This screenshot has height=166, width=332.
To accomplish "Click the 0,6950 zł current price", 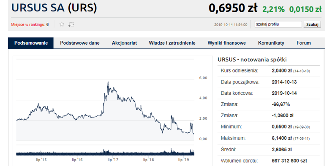I will click(x=233, y=8).
